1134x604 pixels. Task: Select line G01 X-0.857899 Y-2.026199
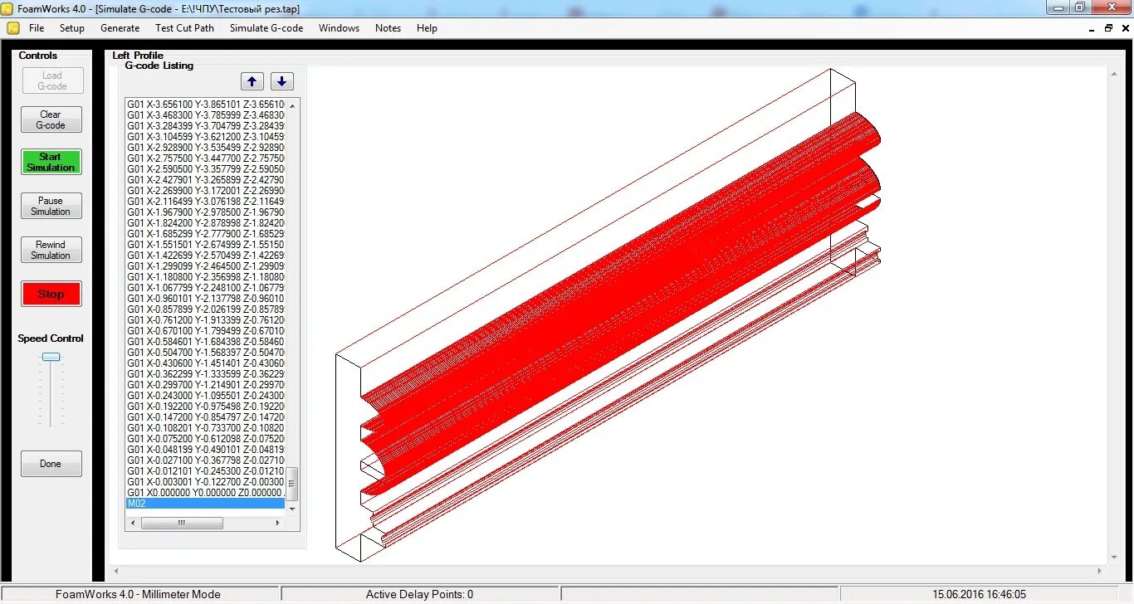[x=205, y=309]
